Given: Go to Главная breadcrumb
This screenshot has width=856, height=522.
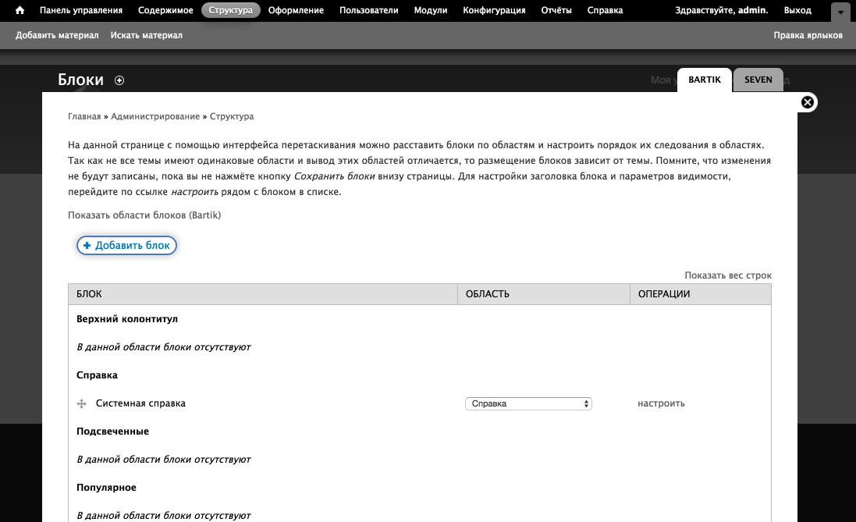Looking at the screenshot, I should pyautogui.click(x=84, y=116).
